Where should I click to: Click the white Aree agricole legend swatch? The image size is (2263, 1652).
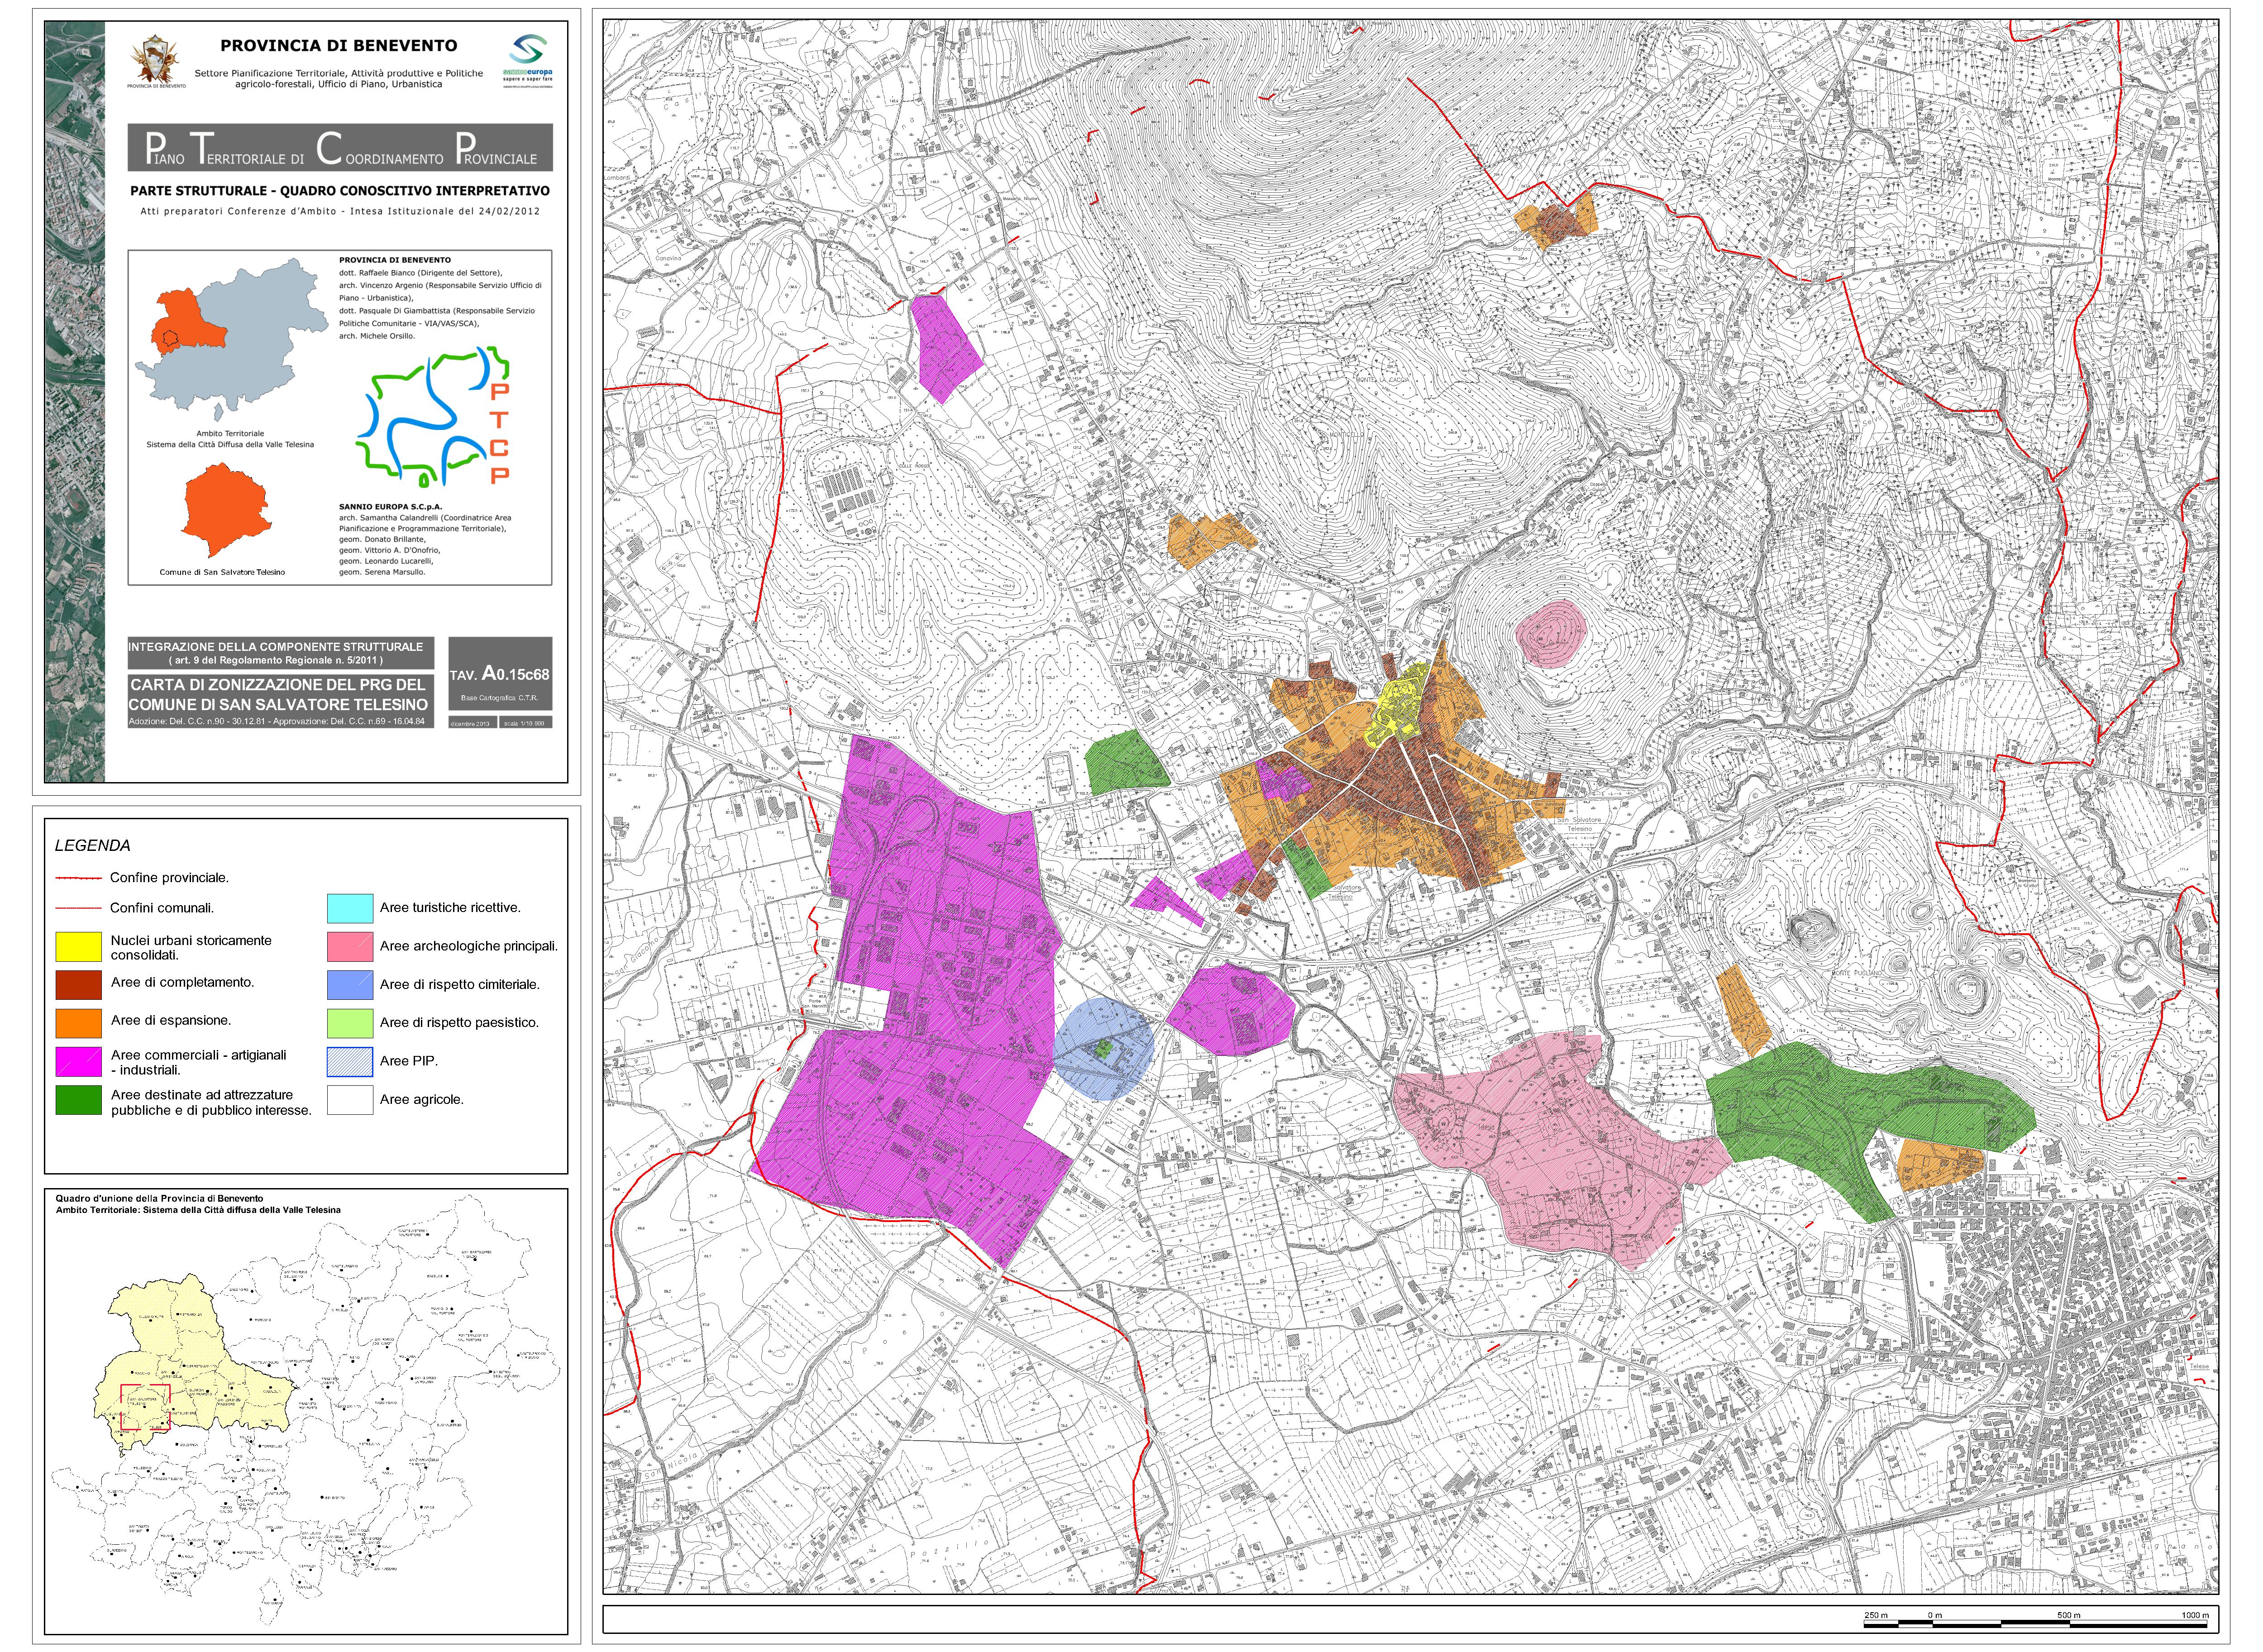pos(350,1100)
